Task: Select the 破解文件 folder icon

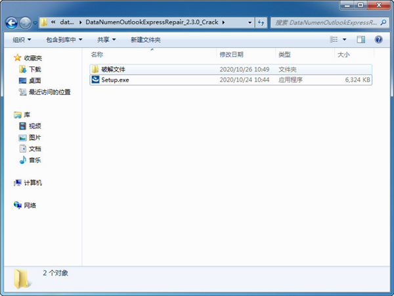Action: pyautogui.click(x=95, y=69)
